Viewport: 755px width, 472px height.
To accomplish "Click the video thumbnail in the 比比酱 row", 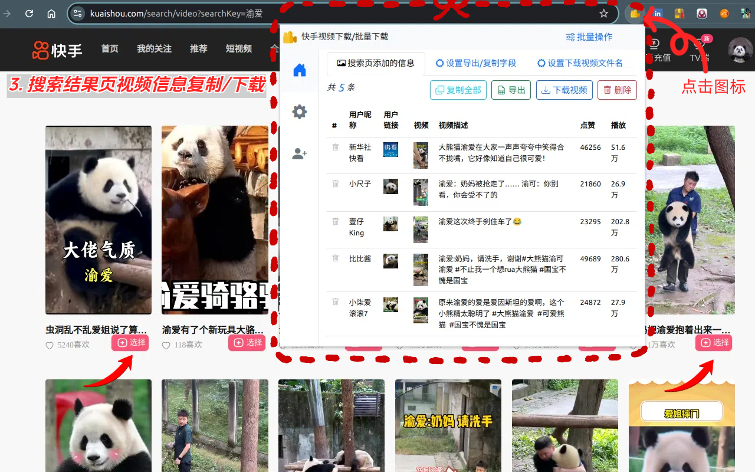I will 421,270.
